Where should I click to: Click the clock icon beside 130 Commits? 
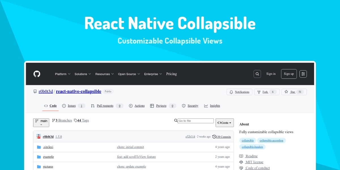(214, 136)
